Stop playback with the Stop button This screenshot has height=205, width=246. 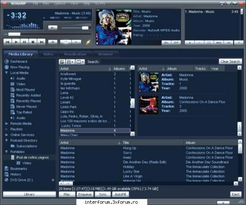pos(33,42)
